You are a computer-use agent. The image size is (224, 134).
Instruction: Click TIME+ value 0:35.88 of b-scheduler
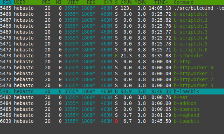point(161,56)
